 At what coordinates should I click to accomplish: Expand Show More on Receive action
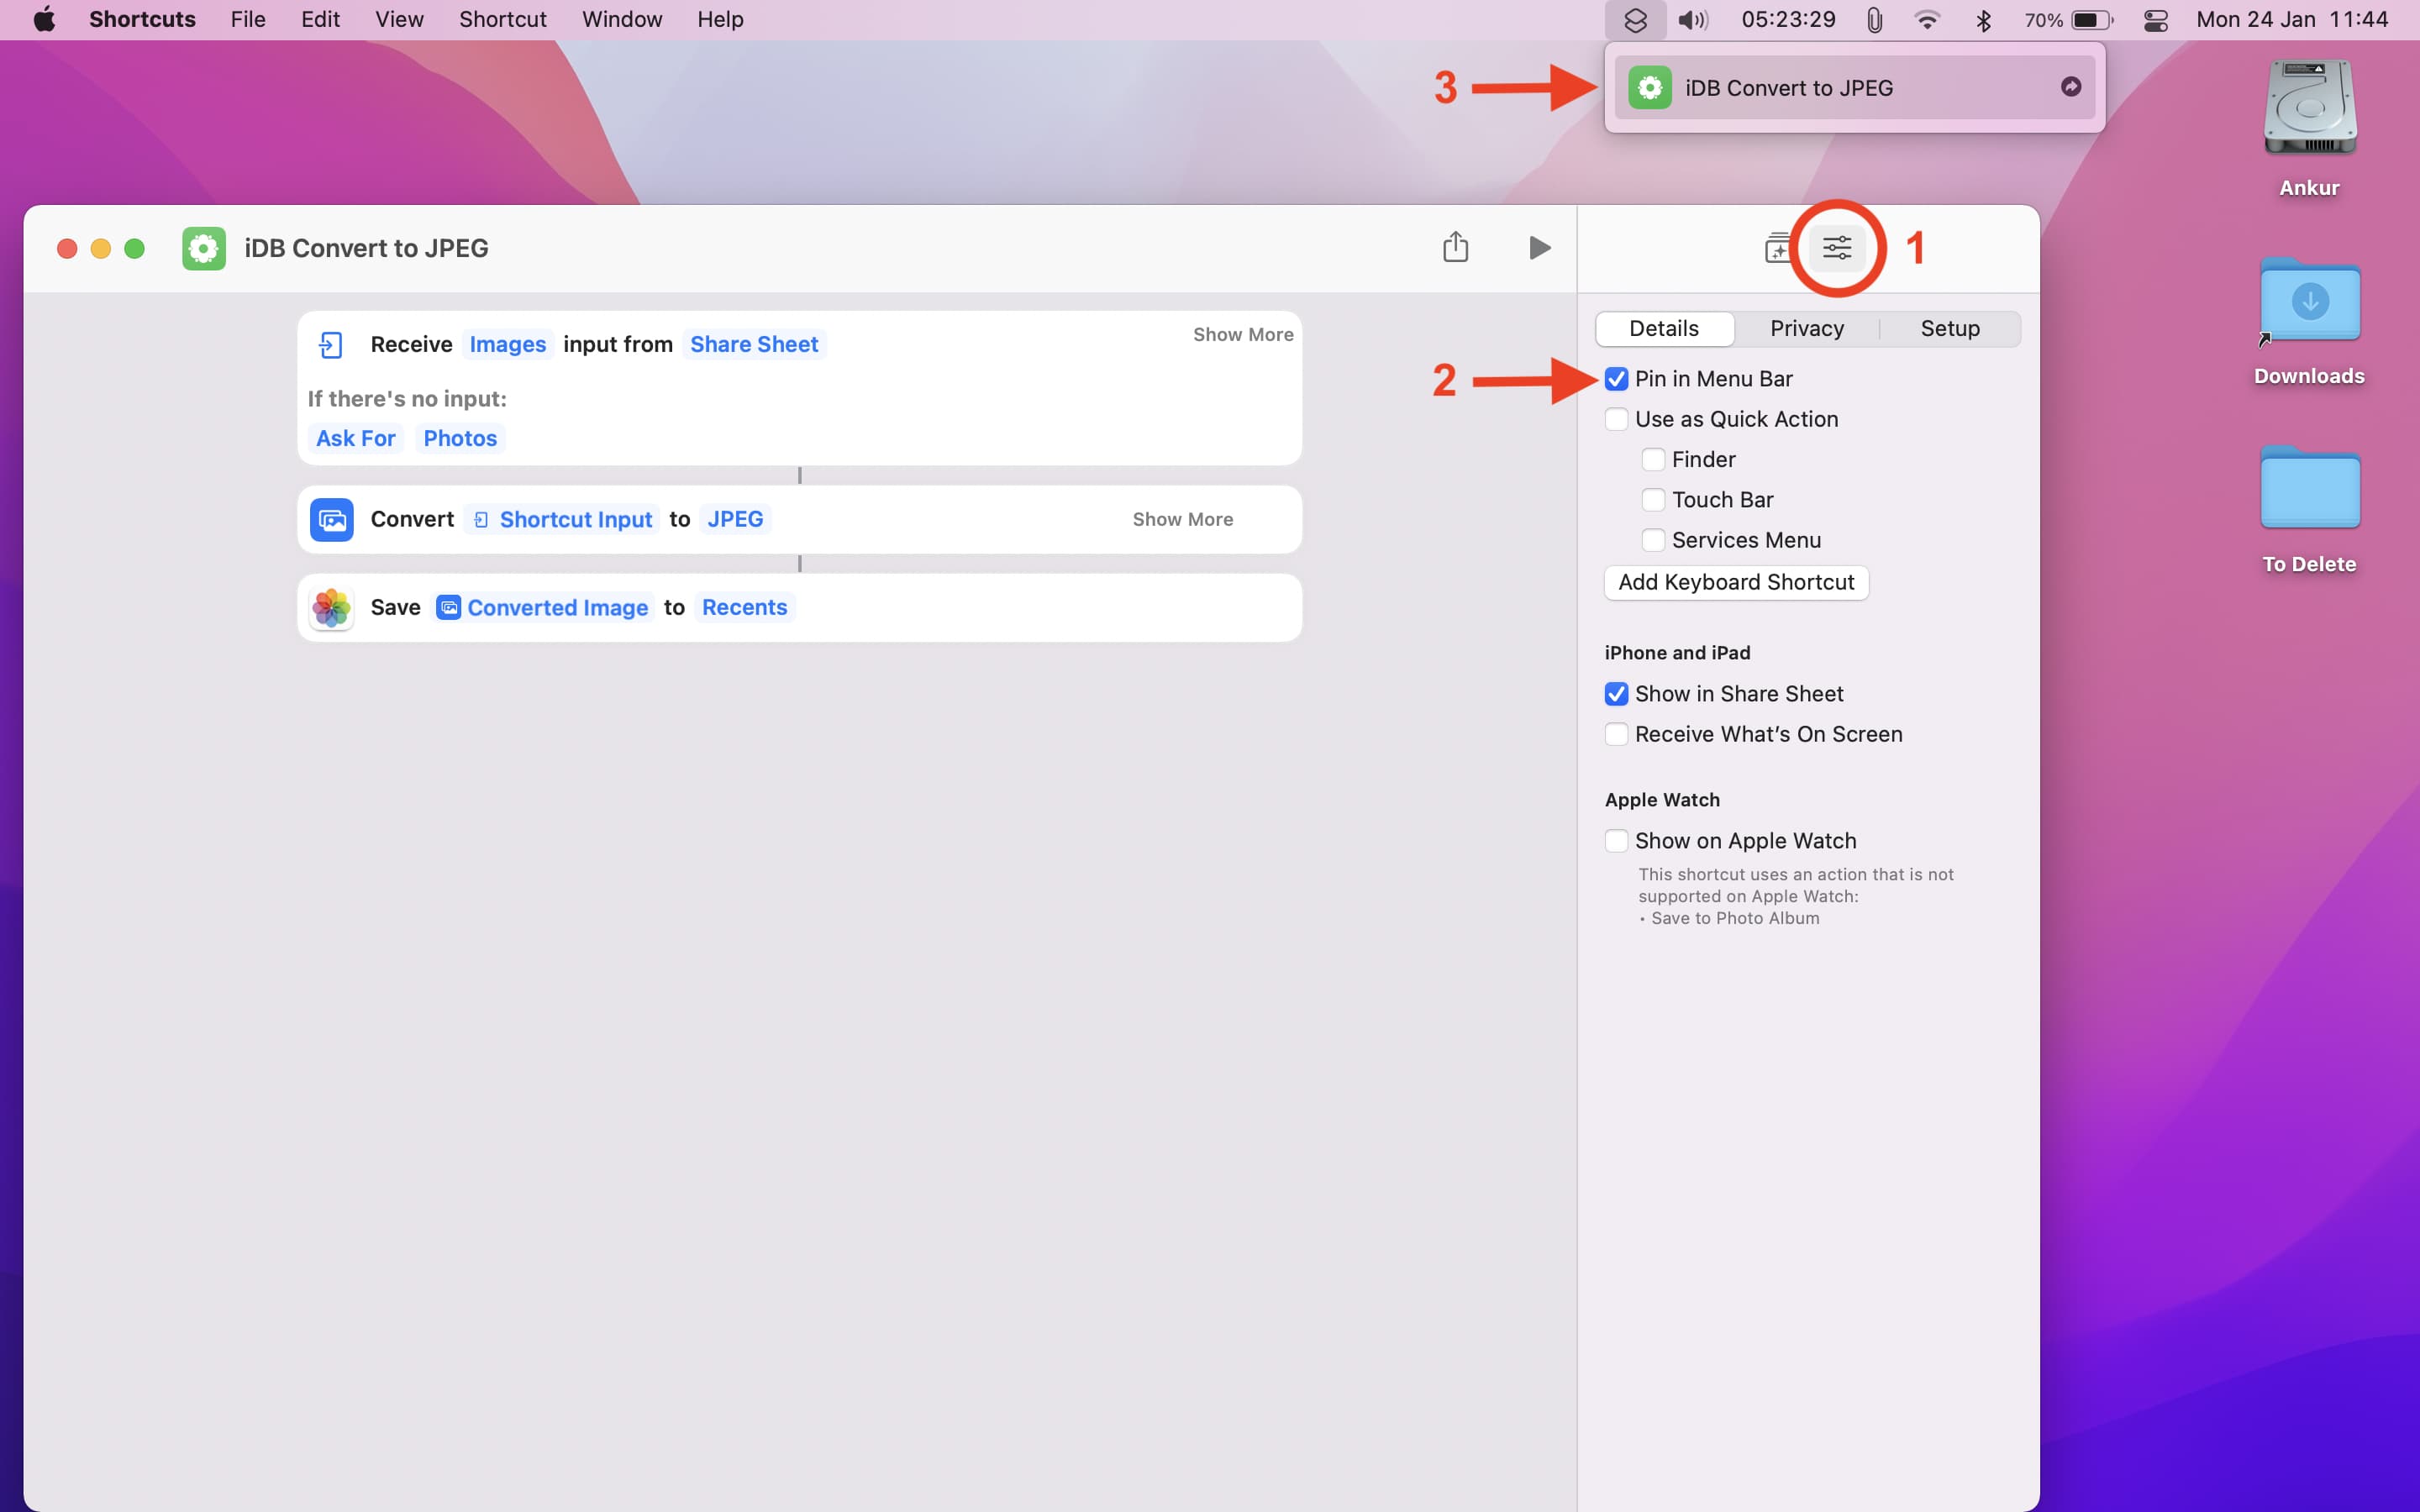click(1242, 335)
